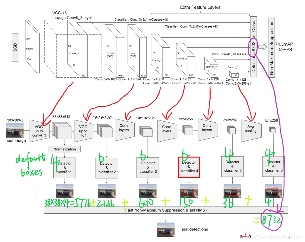Select the Conv4_3 feature block
This screenshot has width=305, height=242.
(77, 49)
